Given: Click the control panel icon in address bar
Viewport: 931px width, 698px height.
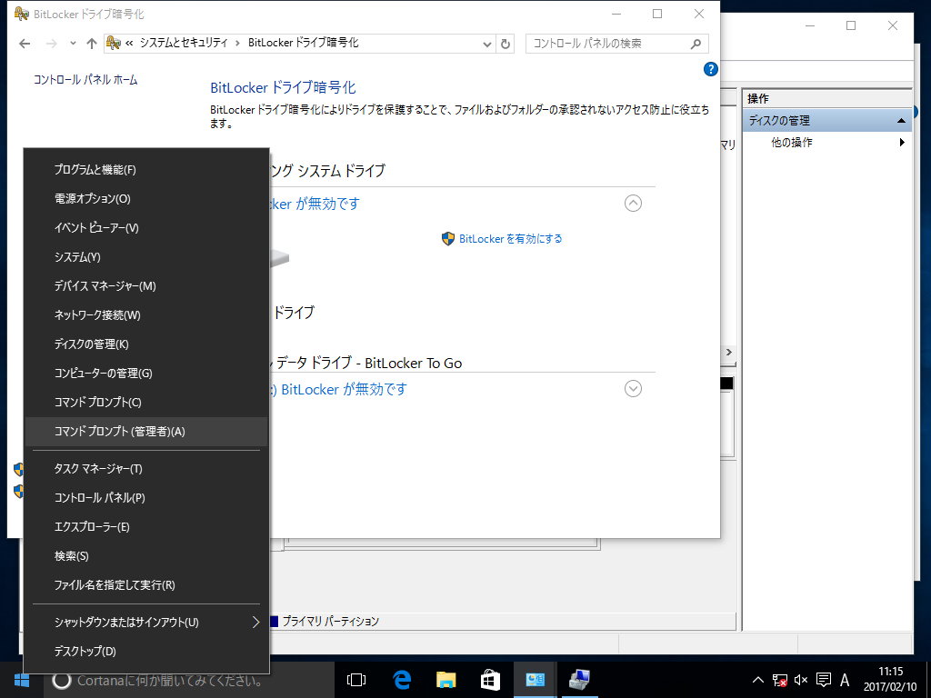Looking at the screenshot, I should pos(113,43).
